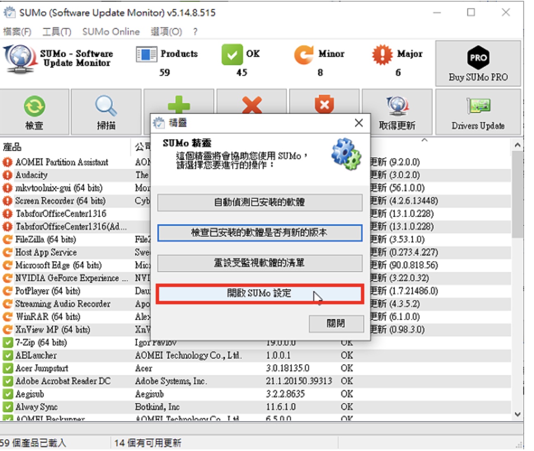
Task: Click 自動偵測已安裝的軟體 wizard button
Action: pos(260,202)
